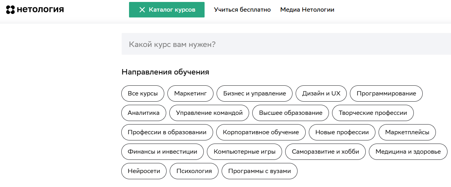Choose the Высшее образование chip
The width and height of the screenshot is (451, 187).
coord(291,113)
